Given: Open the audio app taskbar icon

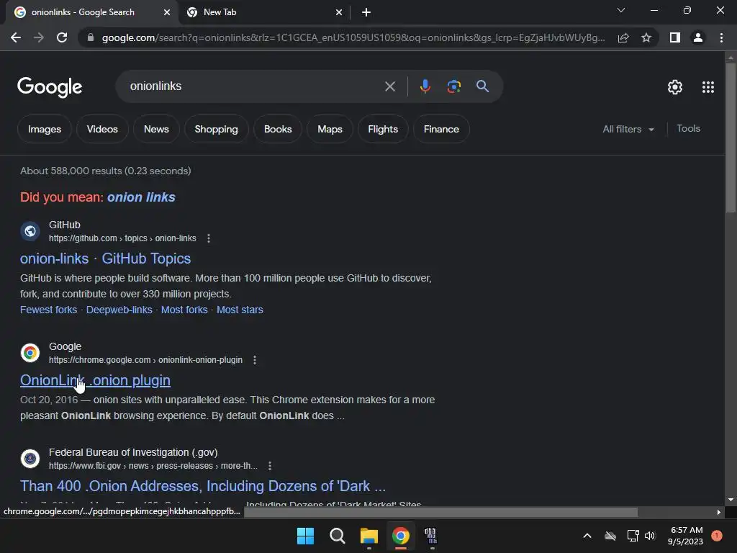Looking at the screenshot, I should tap(430, 536).
